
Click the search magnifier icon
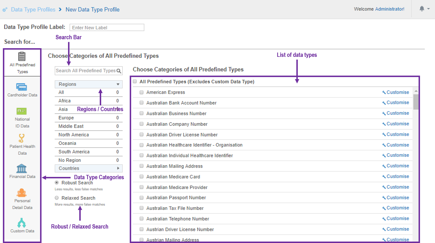point(119,71)
